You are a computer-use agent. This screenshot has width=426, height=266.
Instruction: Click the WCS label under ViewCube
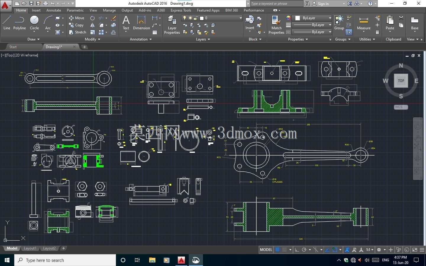[401, 107]
